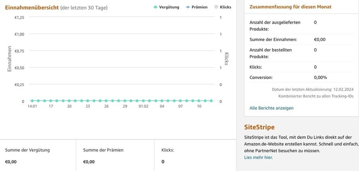This screenshot has width=359, height=171.
Task: Click the Summe der Vergütung total tile
Action: (x=38, y=155)
